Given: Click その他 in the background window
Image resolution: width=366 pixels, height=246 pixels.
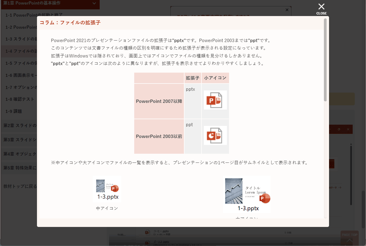Looking at the screenshot, I should point(121,234).
